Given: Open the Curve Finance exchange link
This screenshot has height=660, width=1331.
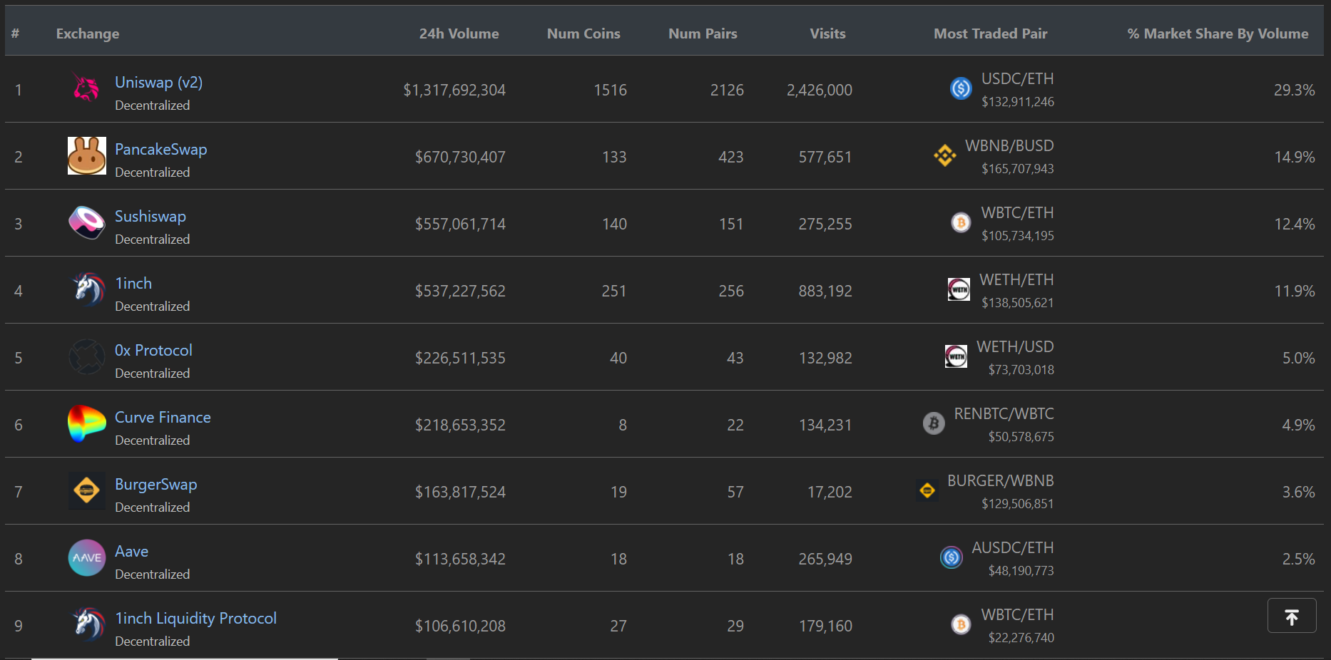Looking at the screenshot, I should coord(163,417).
